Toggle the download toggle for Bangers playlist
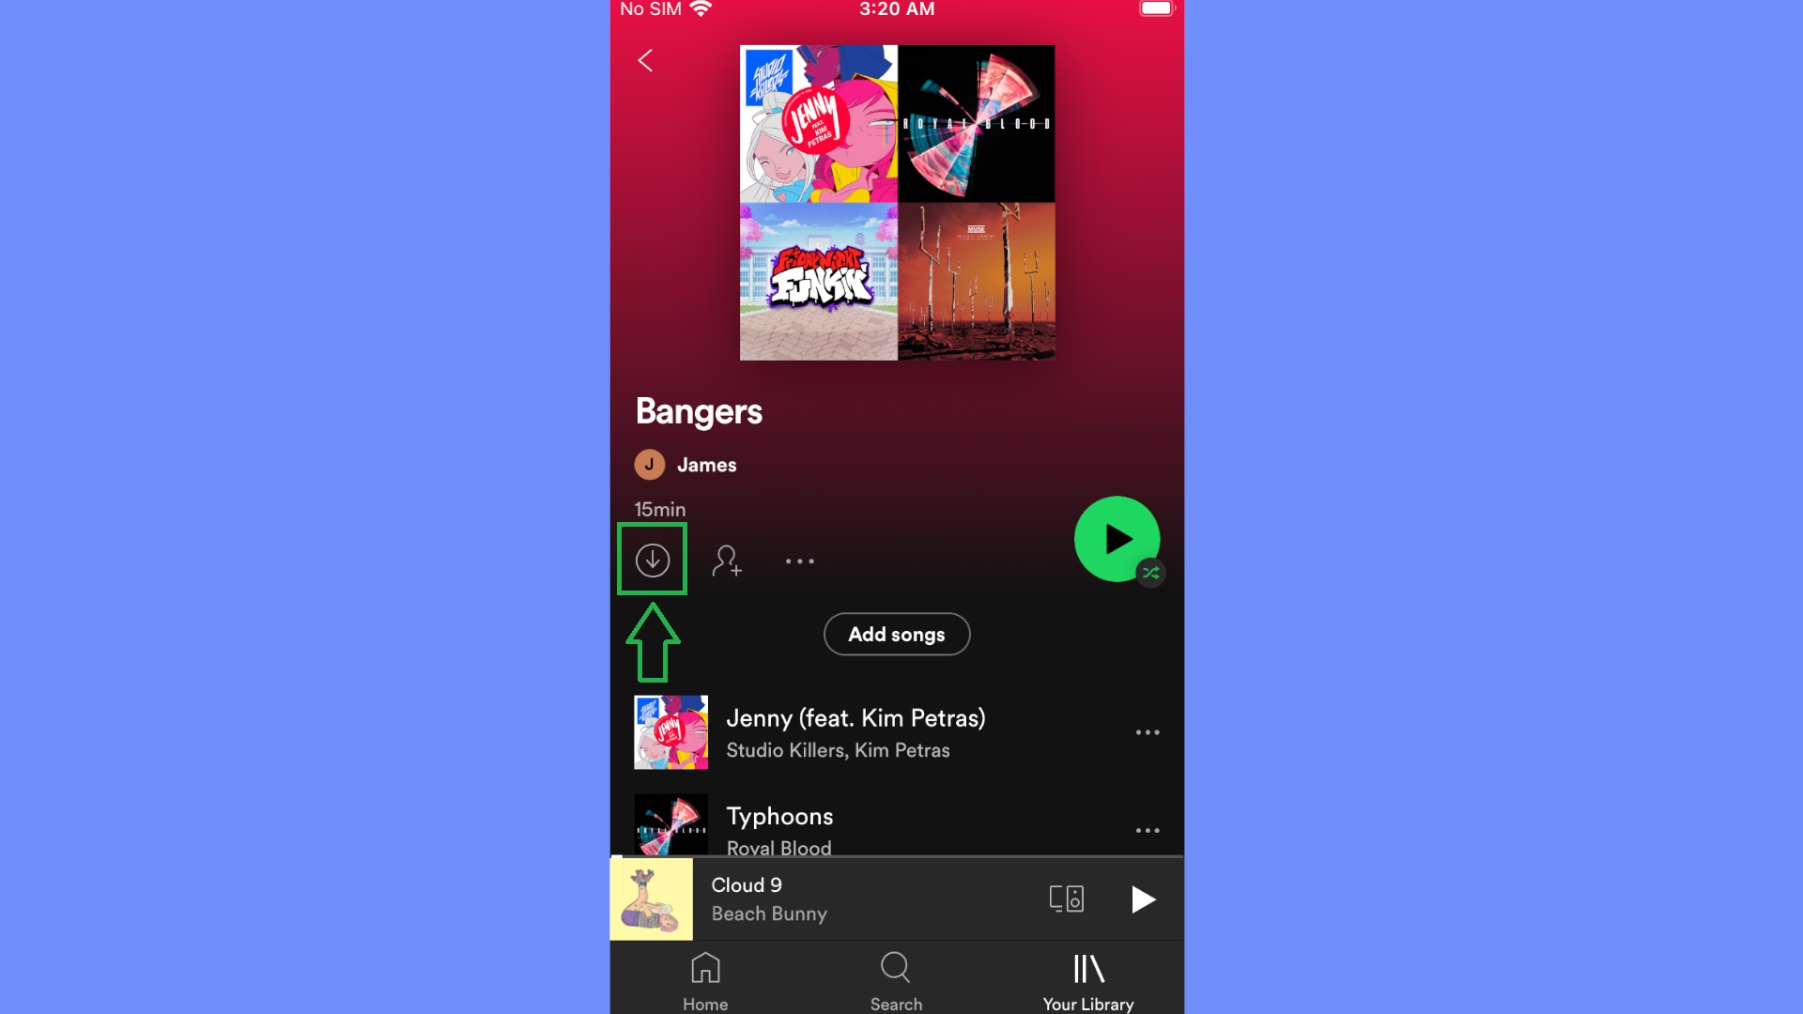This screenshot has height=1014, width=1803. coord(653,560)
